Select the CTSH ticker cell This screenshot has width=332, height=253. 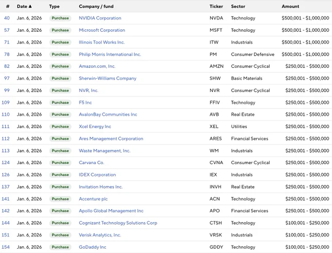click(215, 223)
